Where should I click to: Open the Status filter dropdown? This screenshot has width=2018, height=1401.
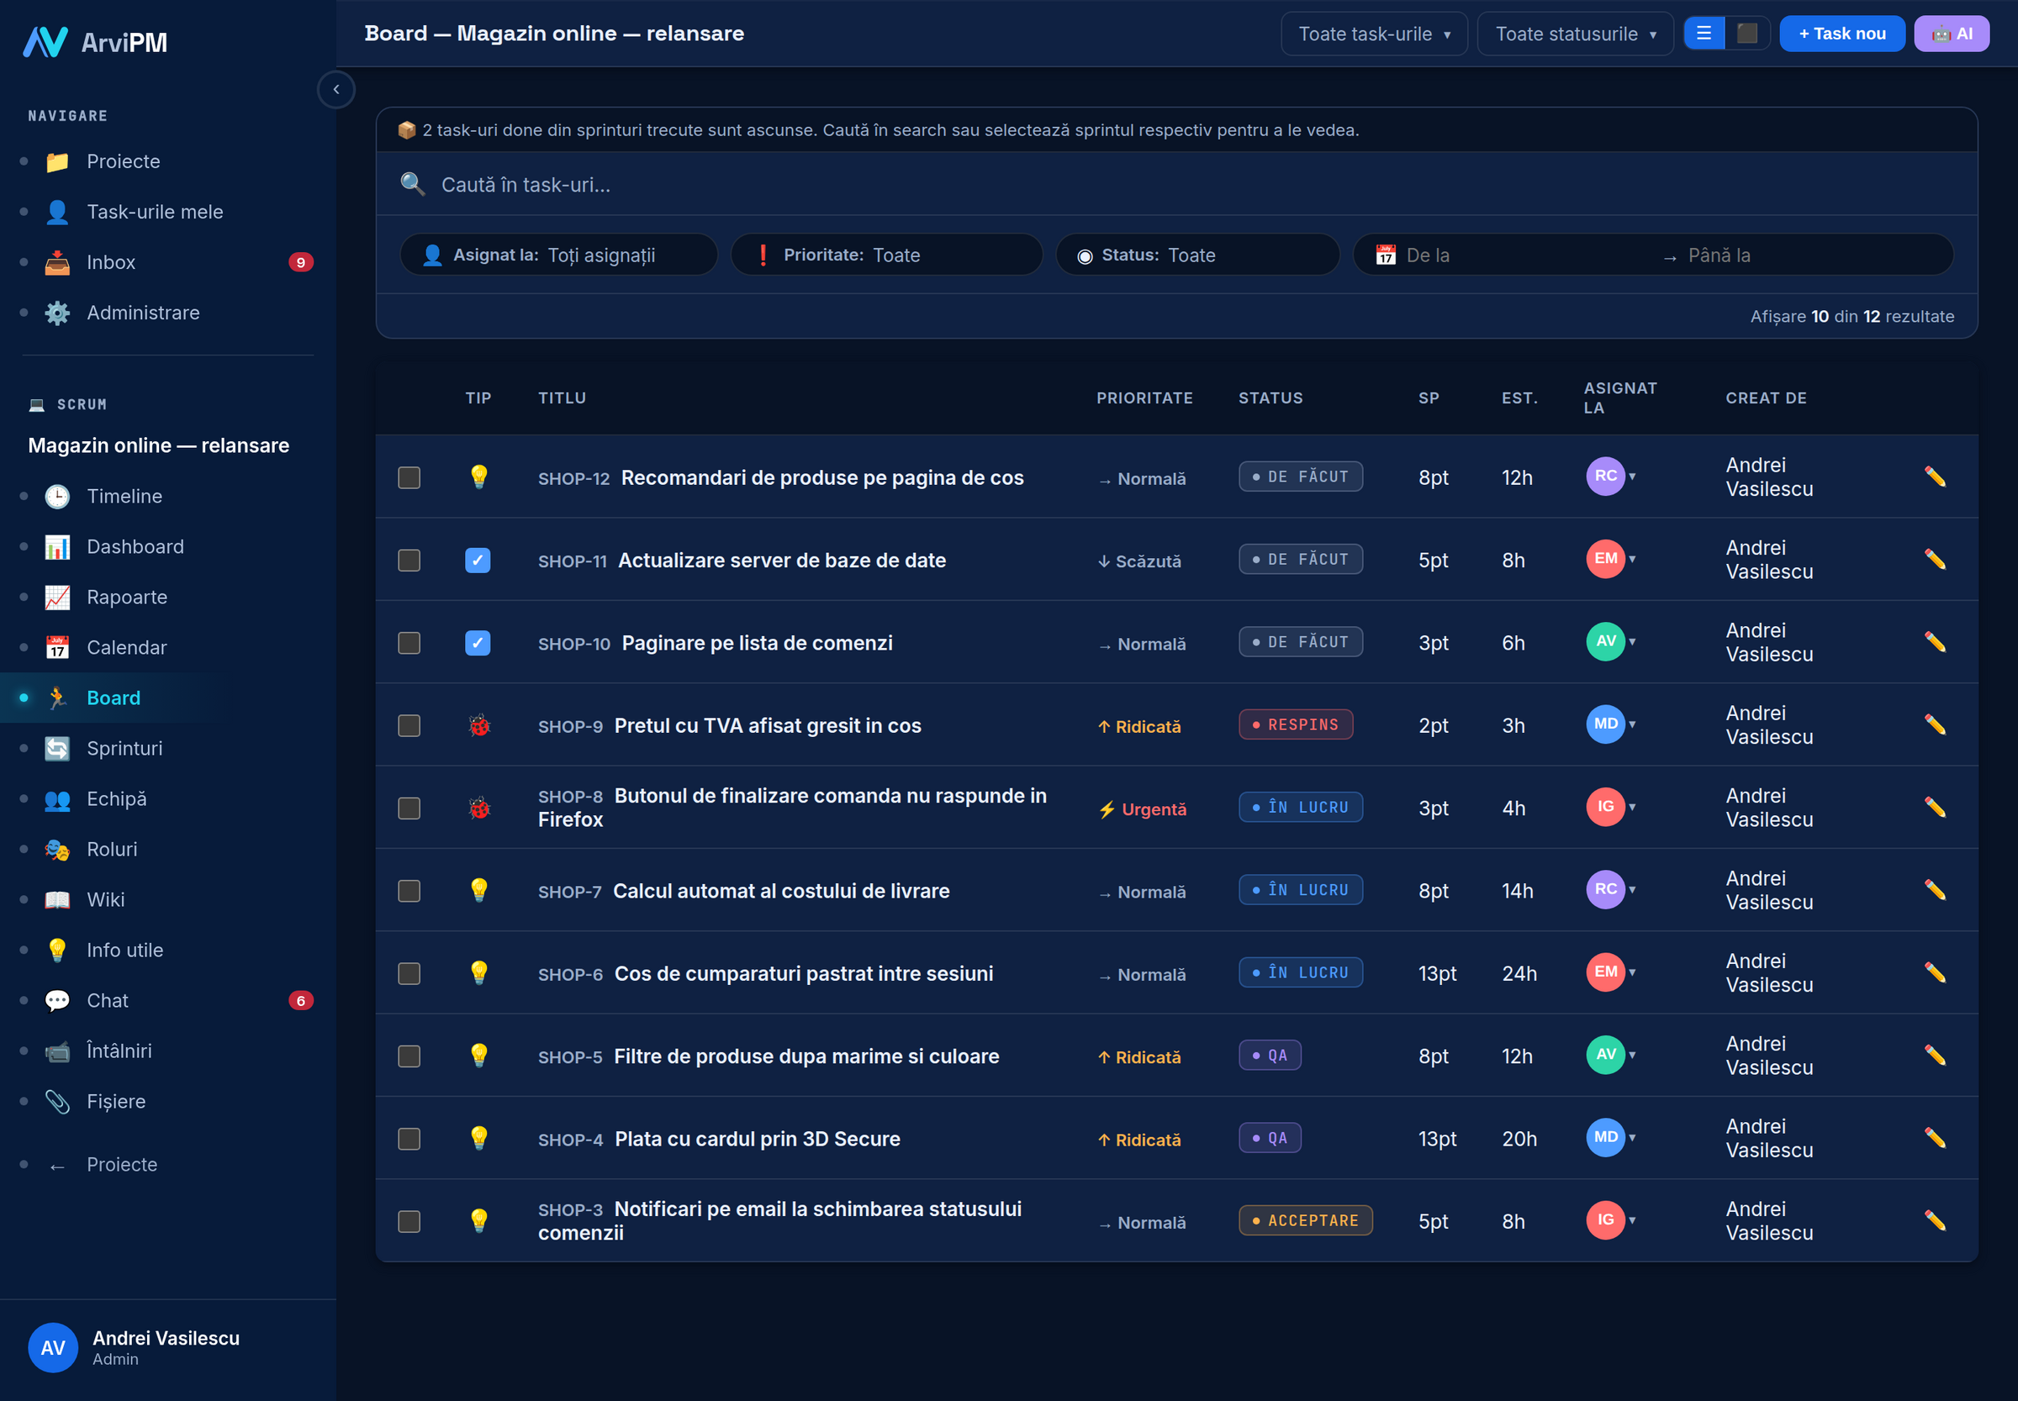click(1197, 255)
